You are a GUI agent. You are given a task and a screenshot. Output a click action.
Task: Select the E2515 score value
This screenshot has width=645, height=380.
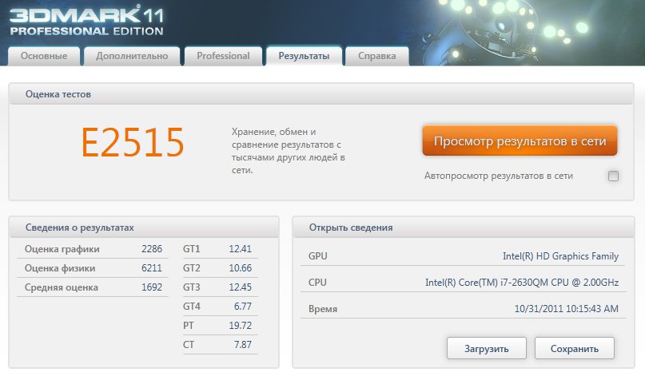pos(133,142)
